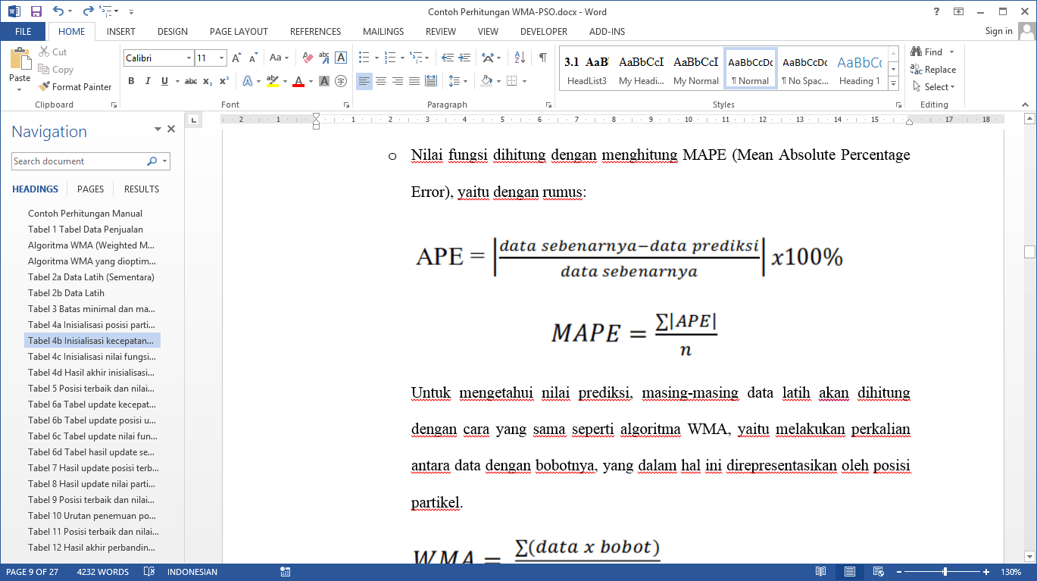This screenshot has height=581, width=1037.
Task: Switch to PAGES tab in Navigation pane
Action: click(90, 189)
